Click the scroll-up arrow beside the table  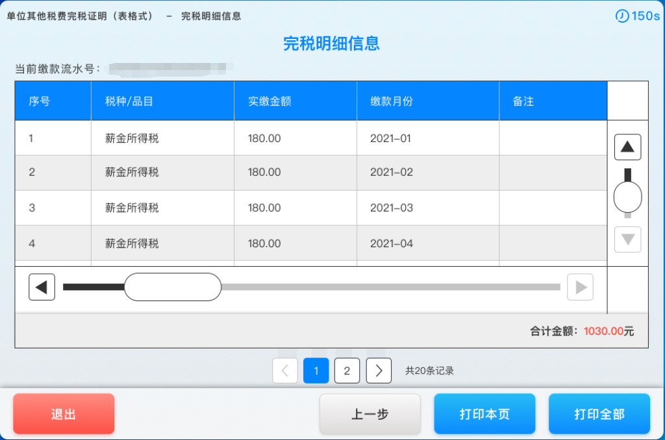click(x=627, y=147)
